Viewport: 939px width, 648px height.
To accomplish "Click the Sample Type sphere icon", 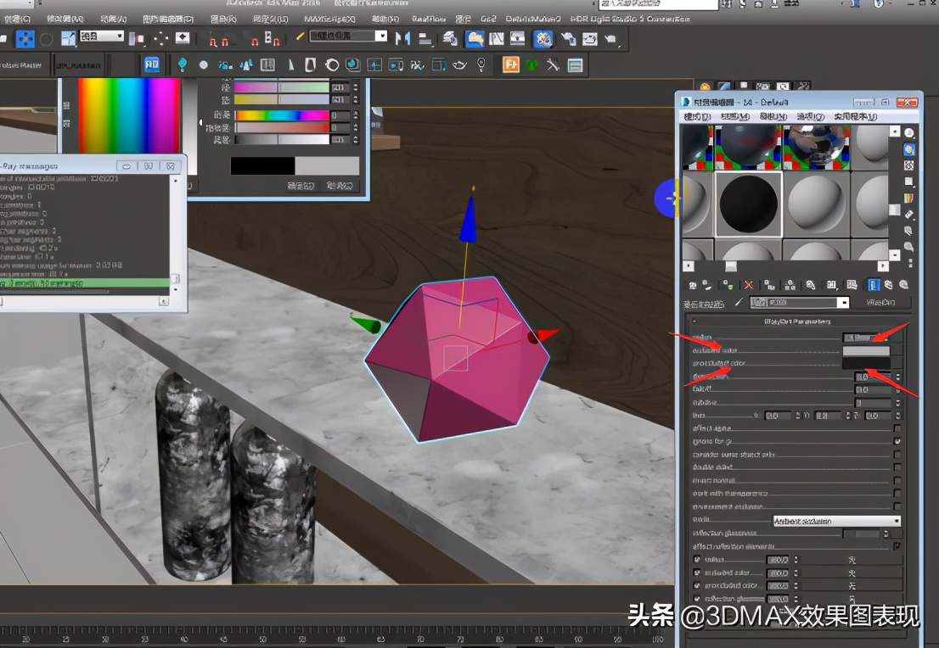I will [x=908, y=132].
